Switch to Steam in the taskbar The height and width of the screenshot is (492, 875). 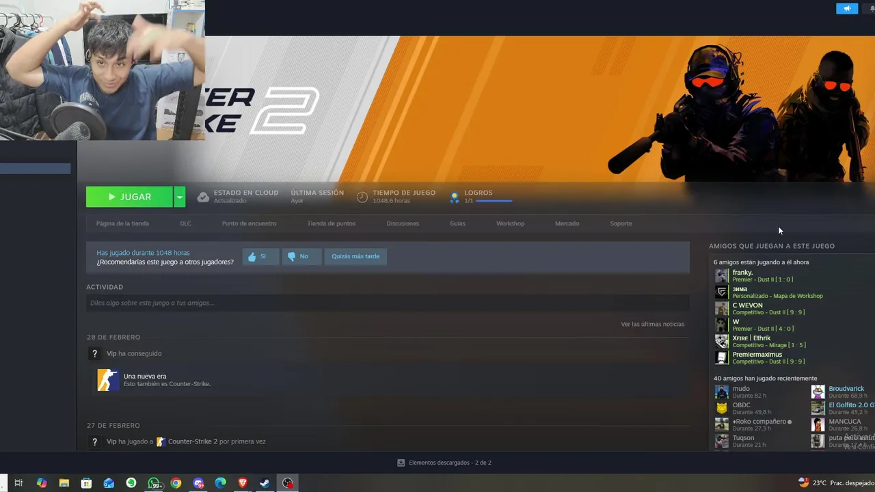click(265, 483)
